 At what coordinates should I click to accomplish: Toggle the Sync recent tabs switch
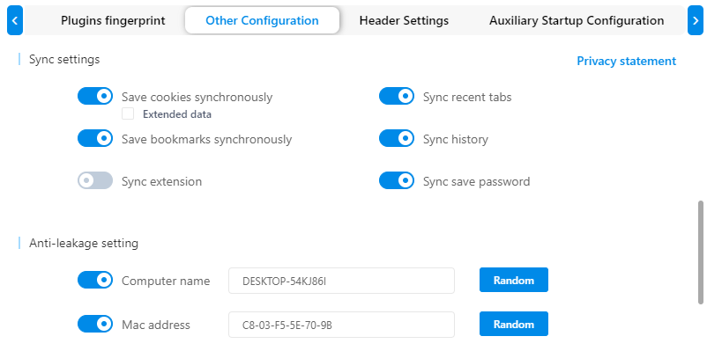(x=397, y=96)
